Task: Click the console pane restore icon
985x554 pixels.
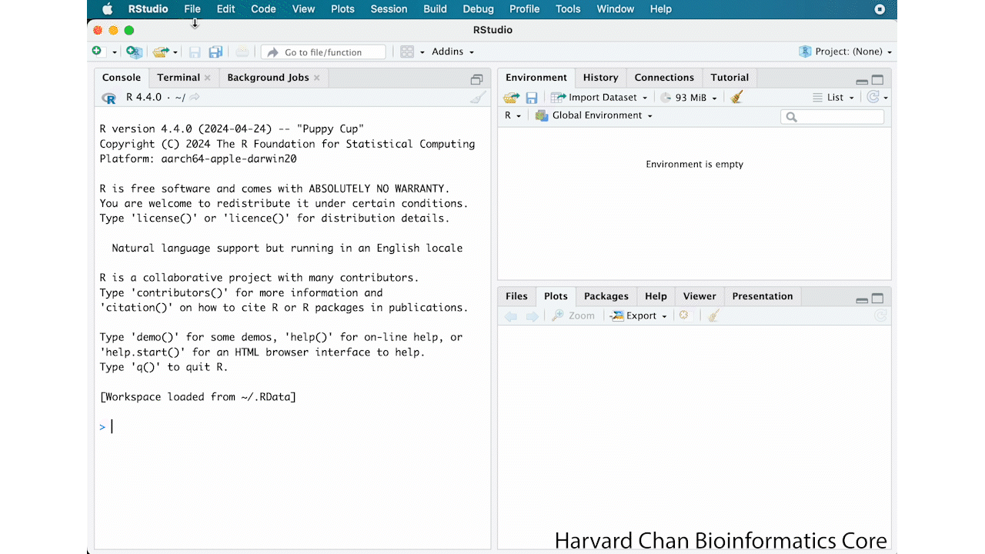Action: [x=476, y=79]
